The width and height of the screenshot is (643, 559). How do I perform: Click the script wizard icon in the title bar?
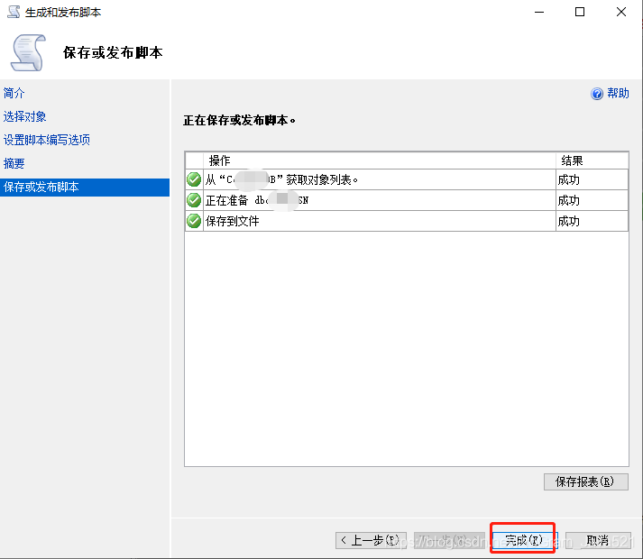point(14,12)
